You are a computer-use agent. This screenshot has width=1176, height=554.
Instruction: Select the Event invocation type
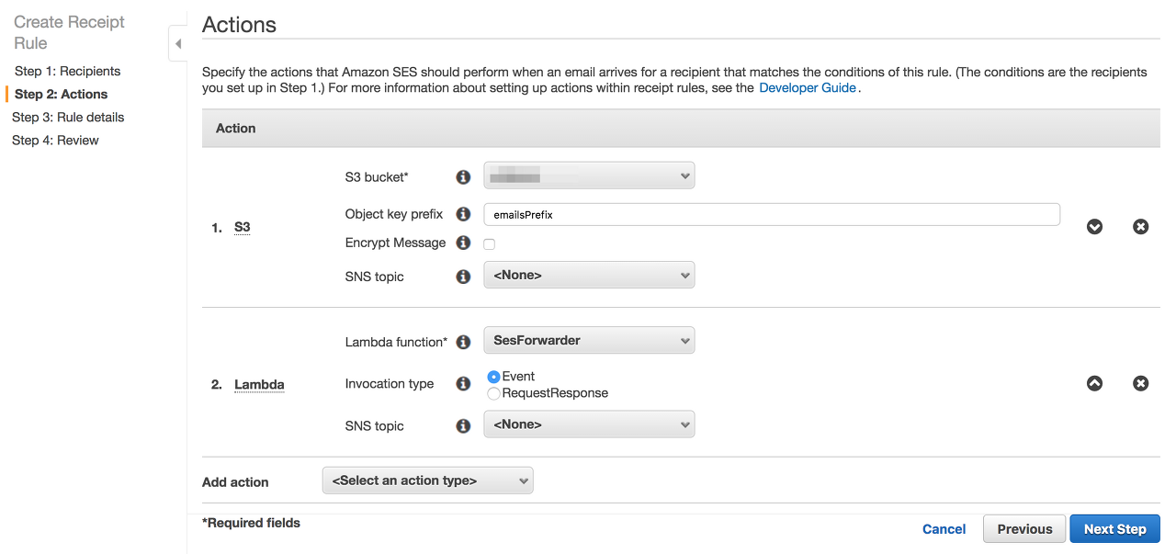coord(494,377)
